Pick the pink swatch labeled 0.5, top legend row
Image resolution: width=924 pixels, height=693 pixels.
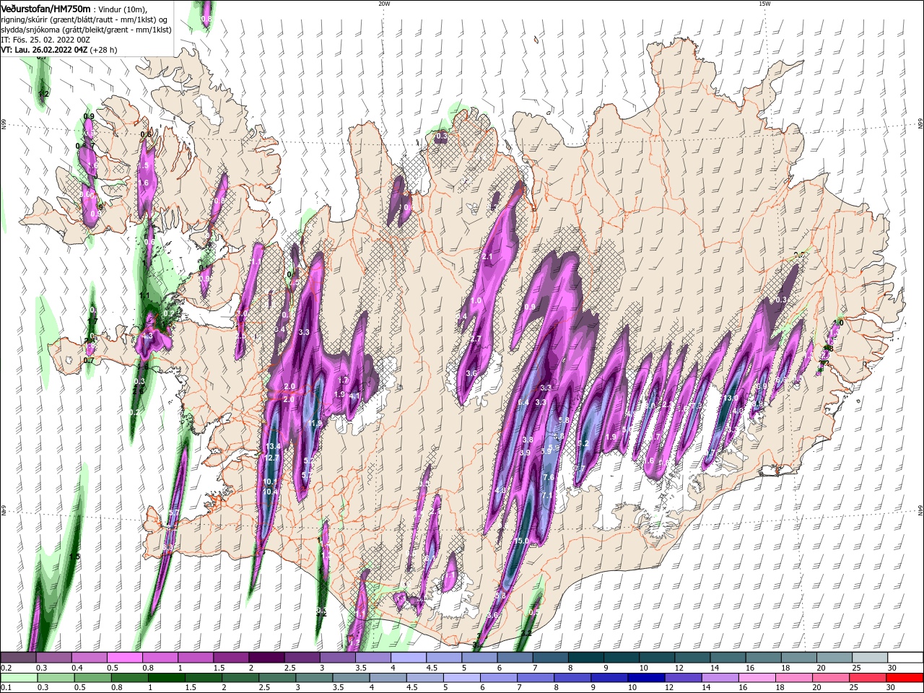(x=124, y=658)
